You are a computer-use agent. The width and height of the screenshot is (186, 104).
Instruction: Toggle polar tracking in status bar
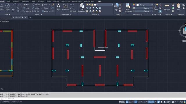(x=139, y=102)
